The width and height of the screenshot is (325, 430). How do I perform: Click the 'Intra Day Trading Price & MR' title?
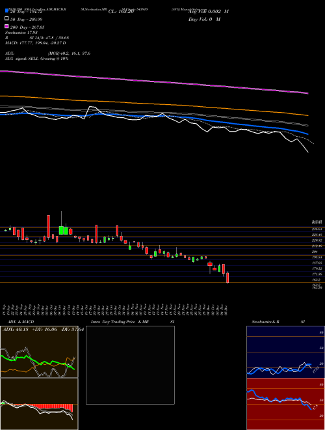120,322
